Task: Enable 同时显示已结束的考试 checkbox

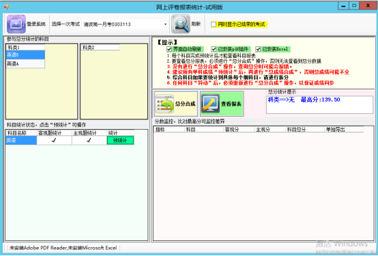Action: (x=214, y=25)
